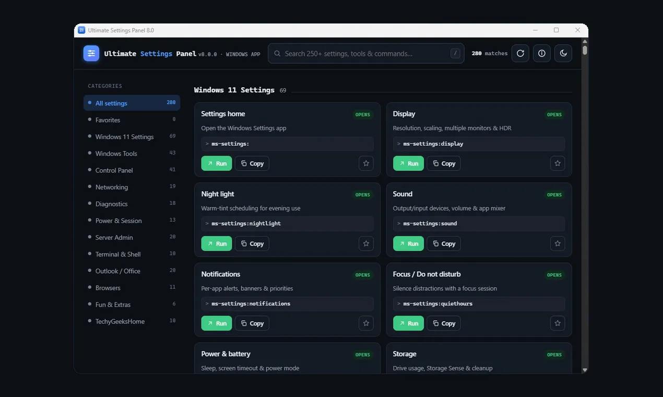Select the All settings category
The height and width of the screenshot is (397, 663).
pyautogui.click(x=132, y=103)
